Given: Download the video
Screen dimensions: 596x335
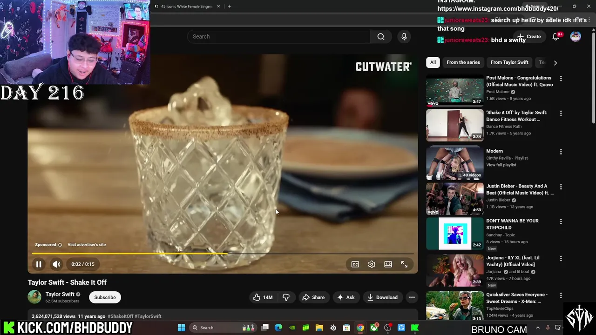Looking at the screenshot, I should (x=382, y=297).
